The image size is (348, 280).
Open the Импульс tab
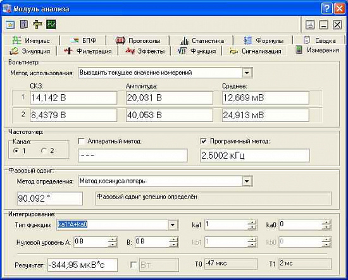point(31,40)
